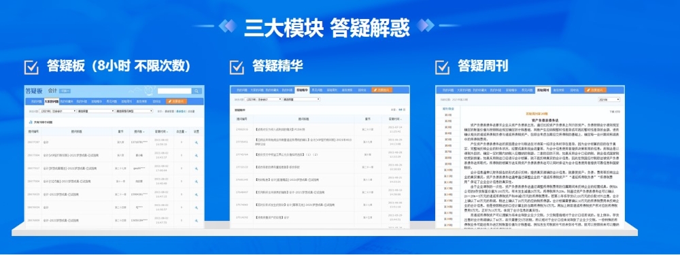This screenshot has height=255, width=680.
Task: Open the 第5期 issue link in 答疑周刊 sidebar
Action: [448, 139]
